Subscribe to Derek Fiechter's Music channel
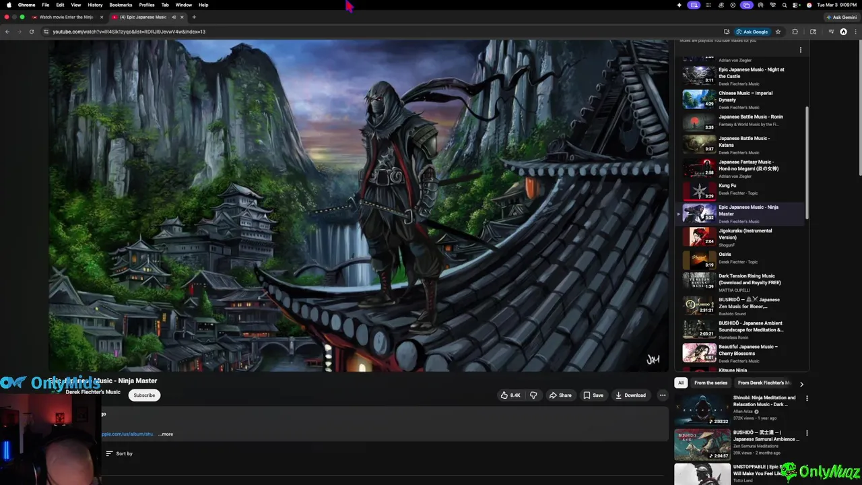This screenshot has width=862, height=485. click(x=144, y=395)
